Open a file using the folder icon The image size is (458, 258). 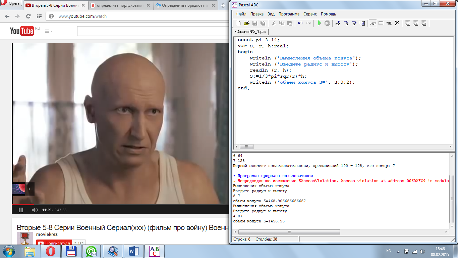246,23
